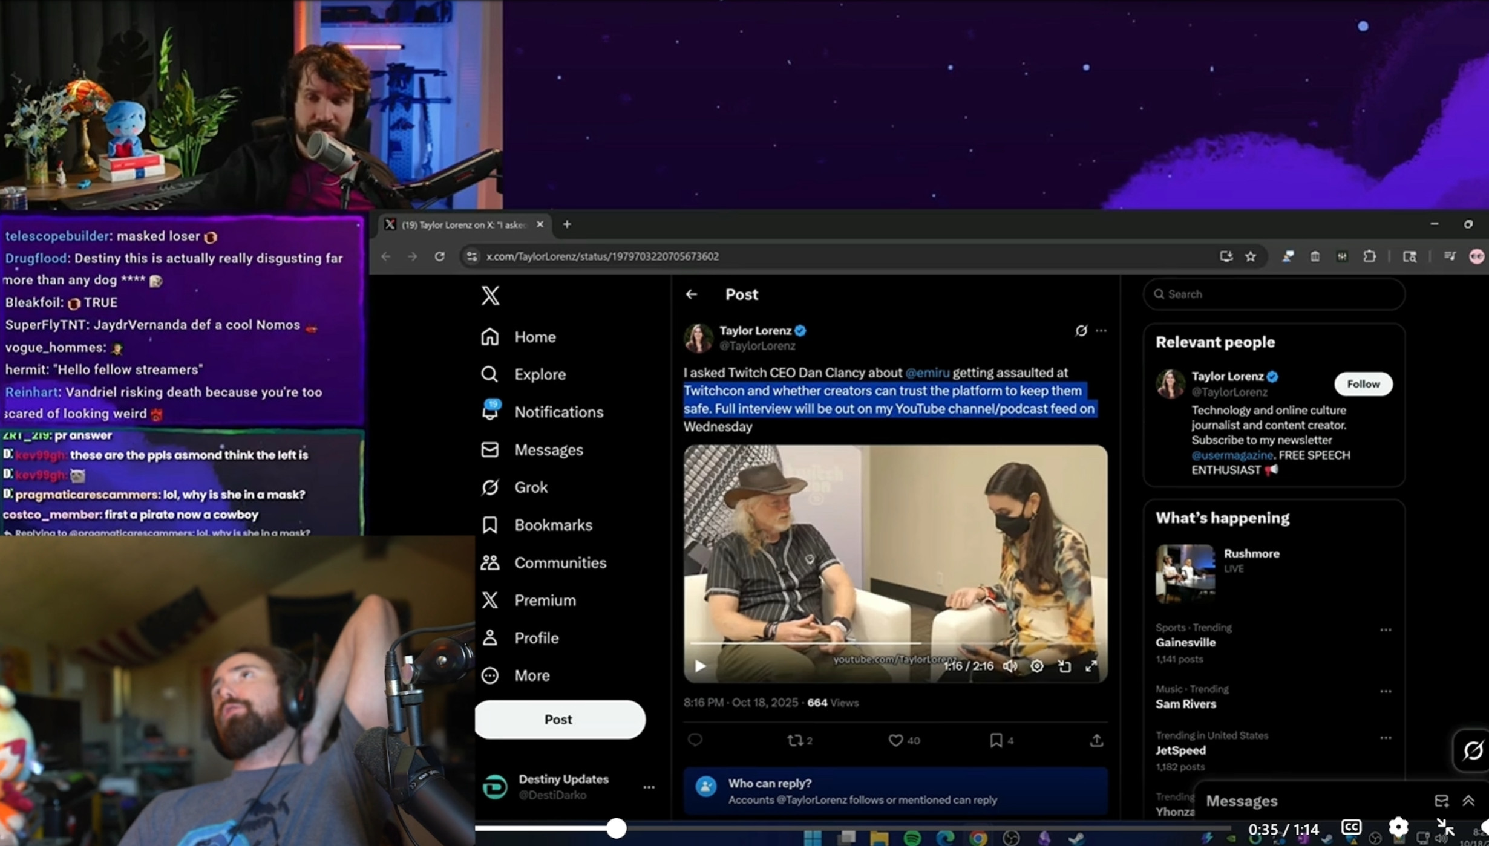Click the video progress bar handle
The height and width of the screenshot is (846, 1489).
click(616, 828)
